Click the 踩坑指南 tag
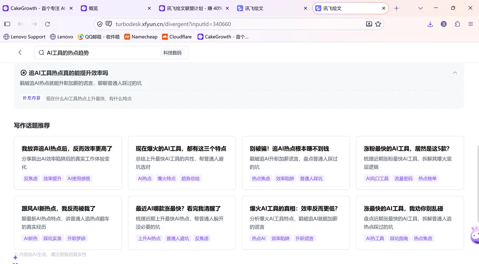 [399, 238]
